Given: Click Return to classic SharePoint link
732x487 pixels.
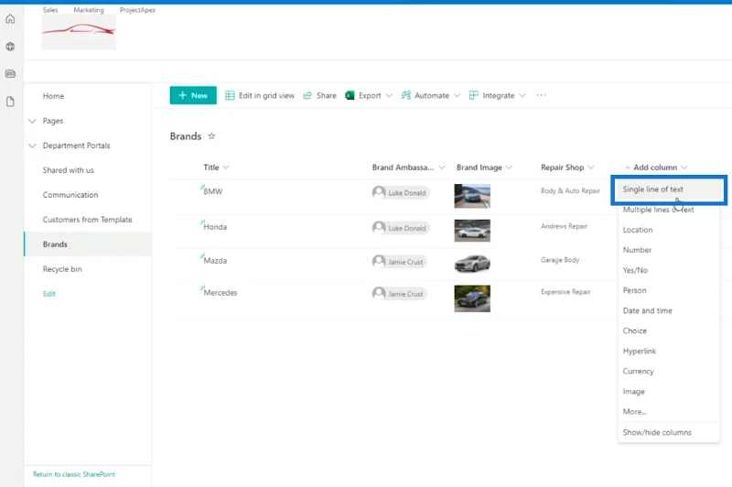Looking at the screenshot, I should 74,474.
